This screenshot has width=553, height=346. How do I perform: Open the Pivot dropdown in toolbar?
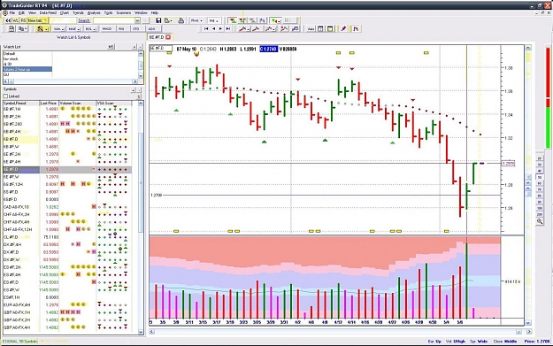click(196, 21)
